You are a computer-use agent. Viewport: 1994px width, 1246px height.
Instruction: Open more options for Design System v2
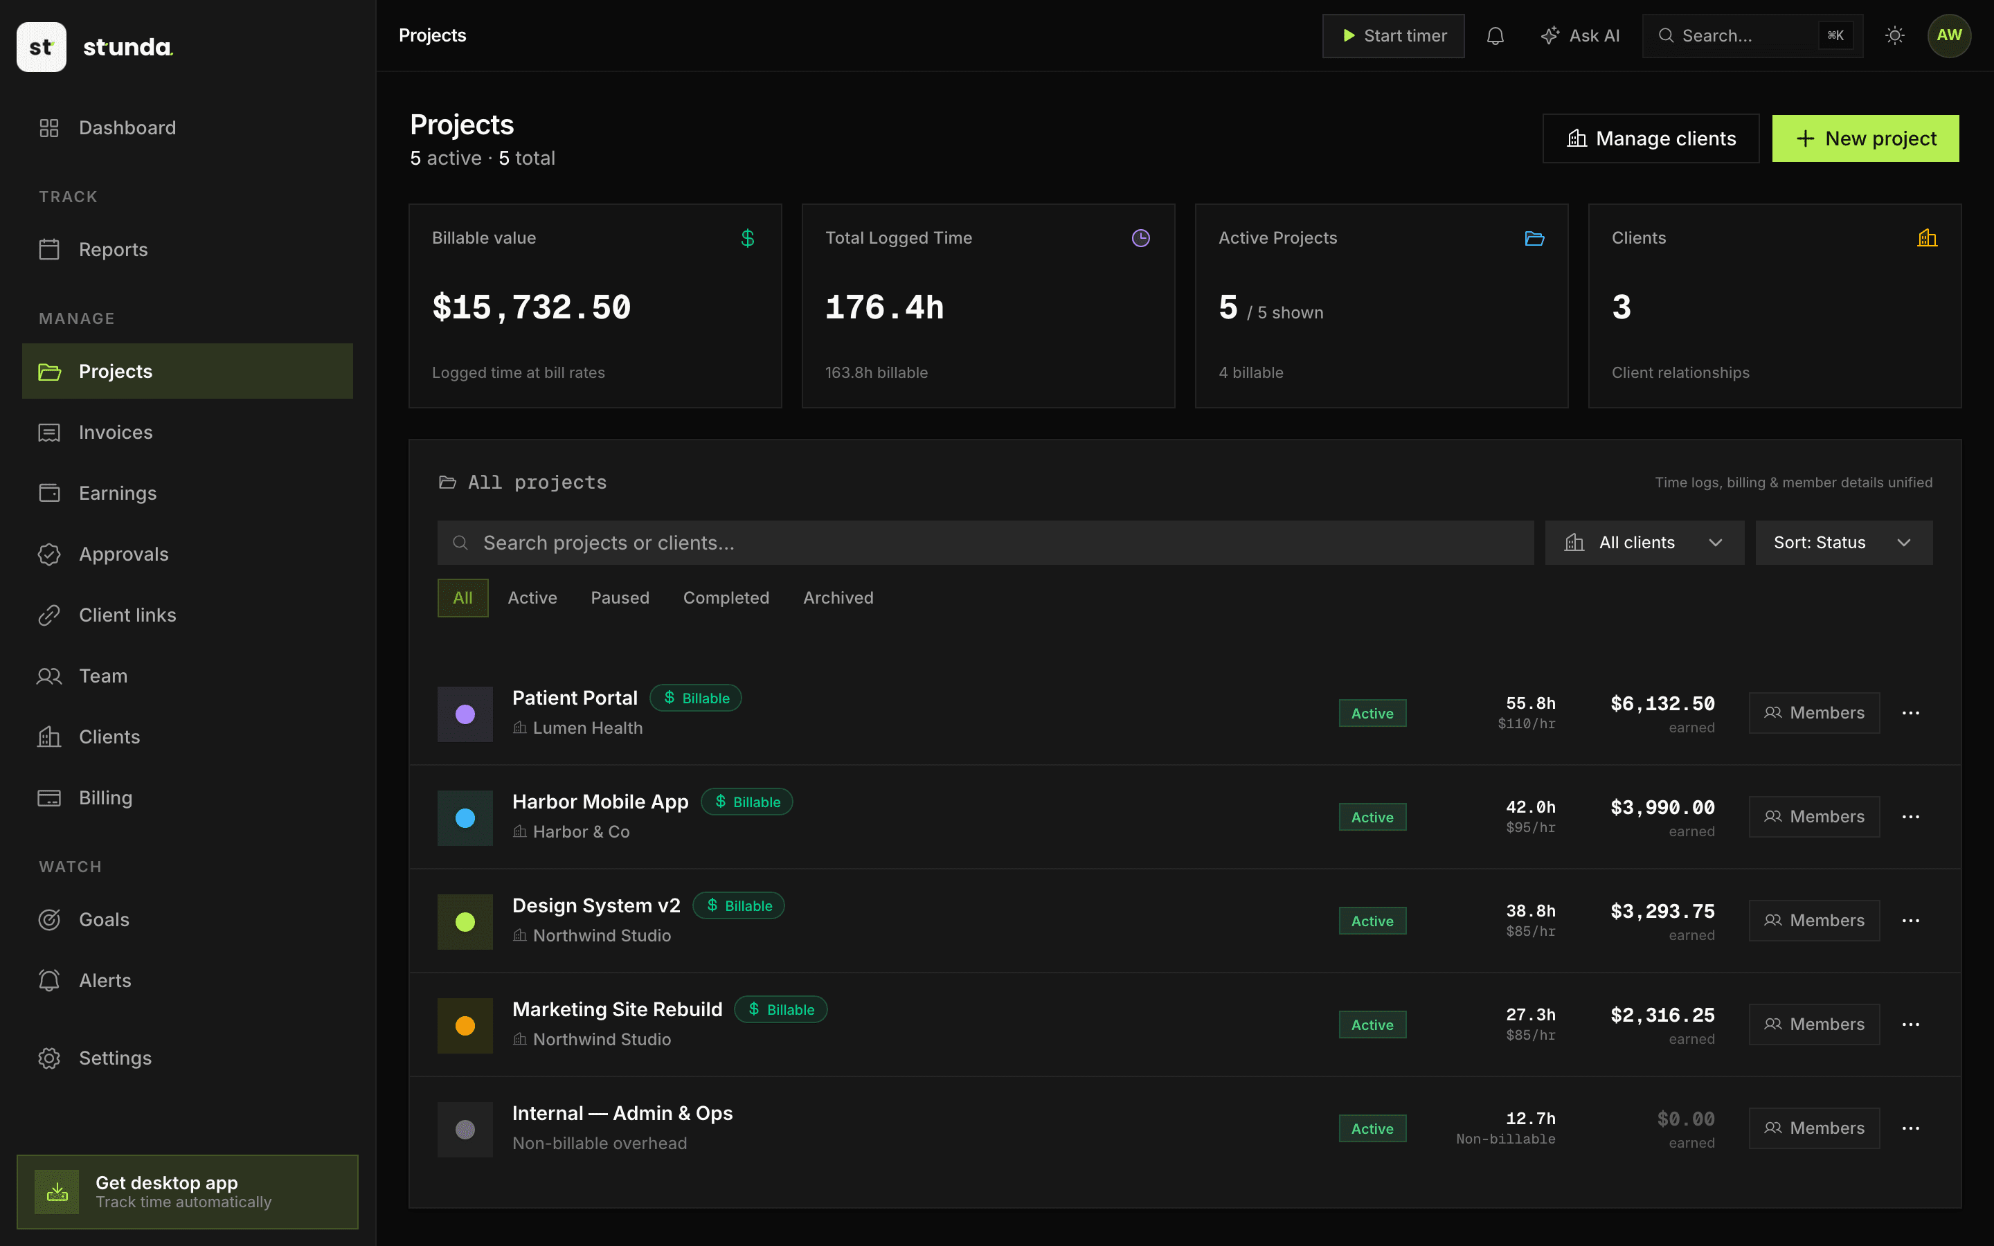(x=1910, y=921)
